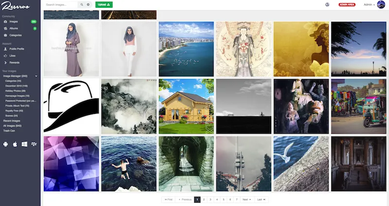Select the Royalty Free folder
The height and width of the screenshot is (206, 389).
point(15,111)
